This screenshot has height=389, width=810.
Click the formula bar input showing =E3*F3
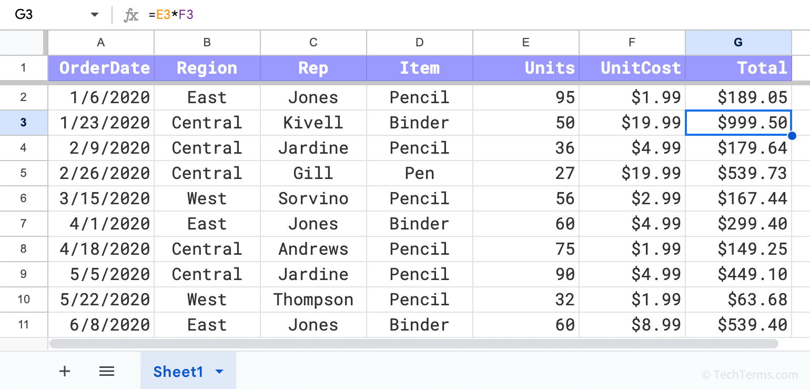pyautogui.click(x=421, y=15)
